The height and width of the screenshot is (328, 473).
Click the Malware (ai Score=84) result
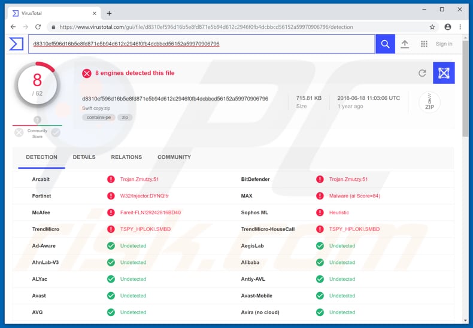coord(354,196)
